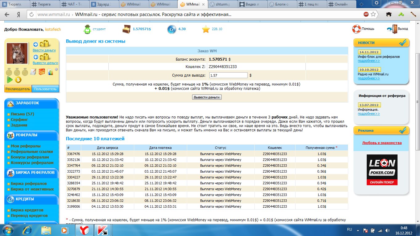This screenshot has width=420, height=236.
Task: Click the lifebuoy help icon
Action: coord(356,29)
